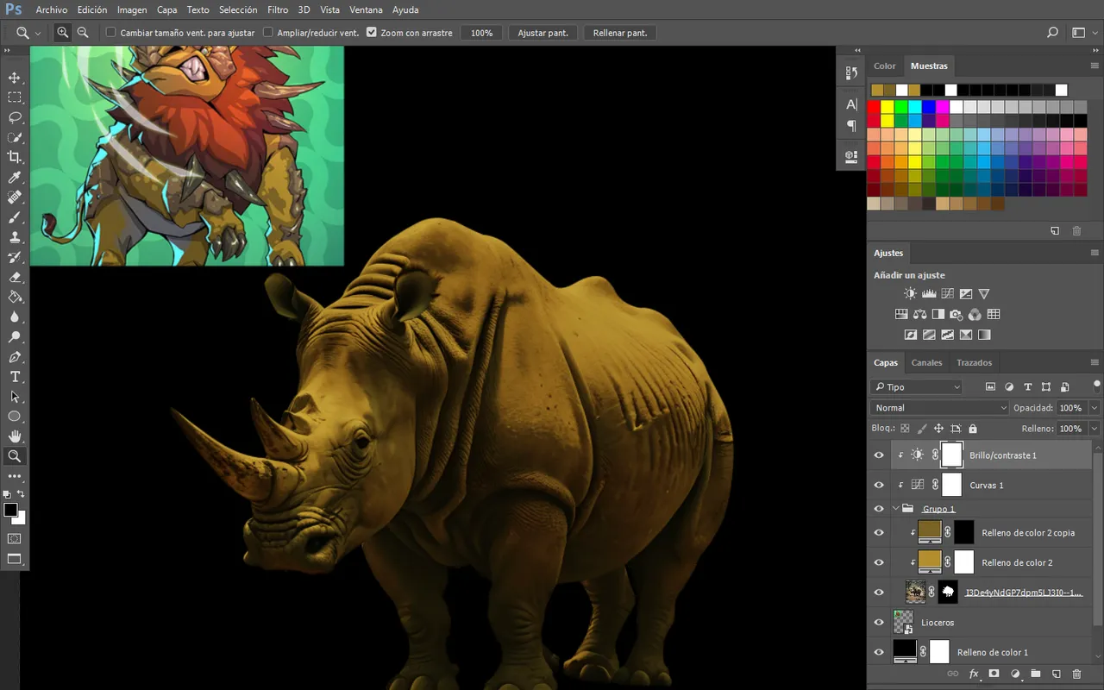The width and height of the screenshot is (1104, 690).
Task: Select the Crop tool
Action: coord(15,157)
